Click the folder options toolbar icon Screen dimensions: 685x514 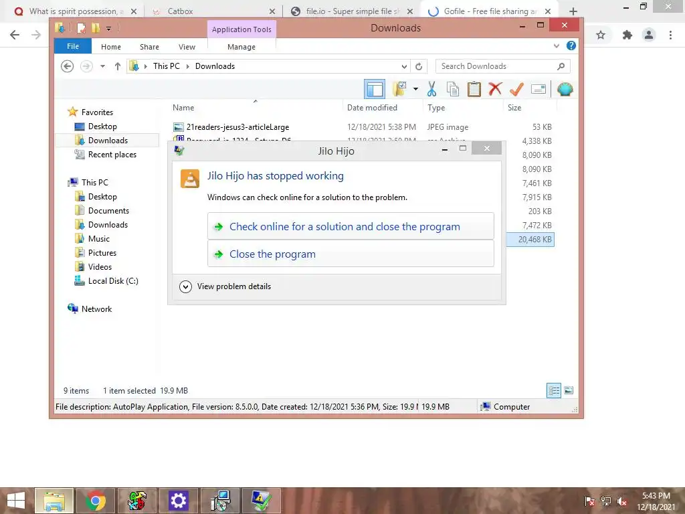coord(399,89)
